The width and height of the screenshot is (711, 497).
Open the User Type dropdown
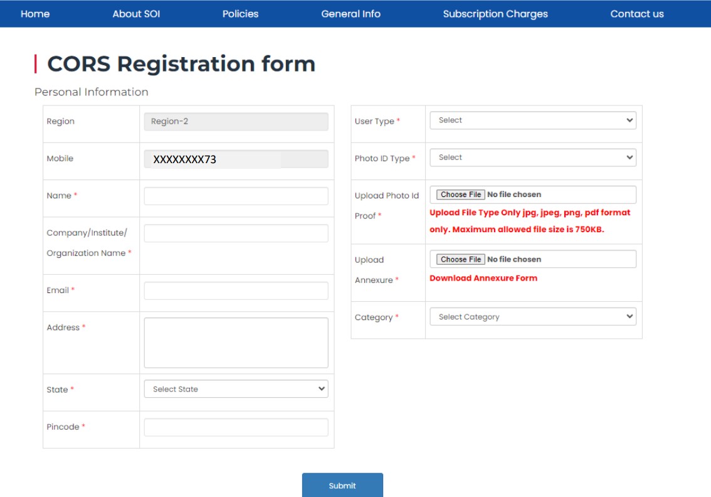coord(532,120)
